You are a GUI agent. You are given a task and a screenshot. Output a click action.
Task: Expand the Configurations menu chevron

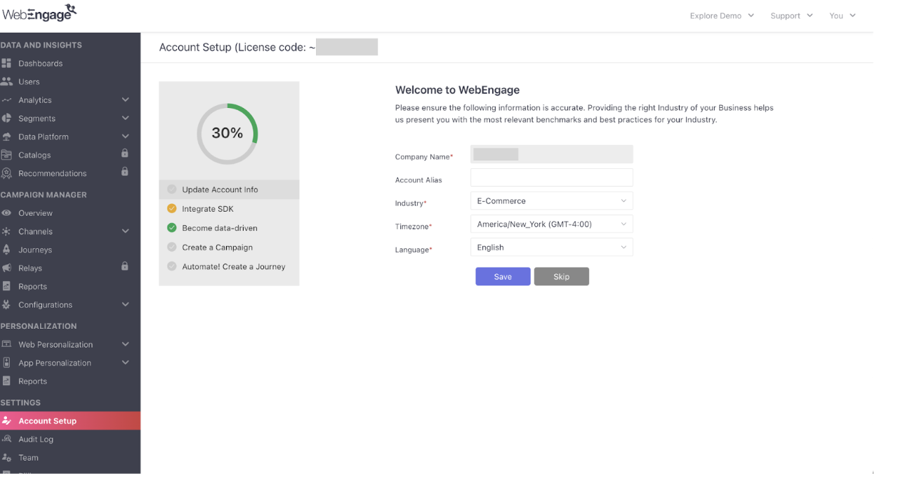[x=125, y=305]
